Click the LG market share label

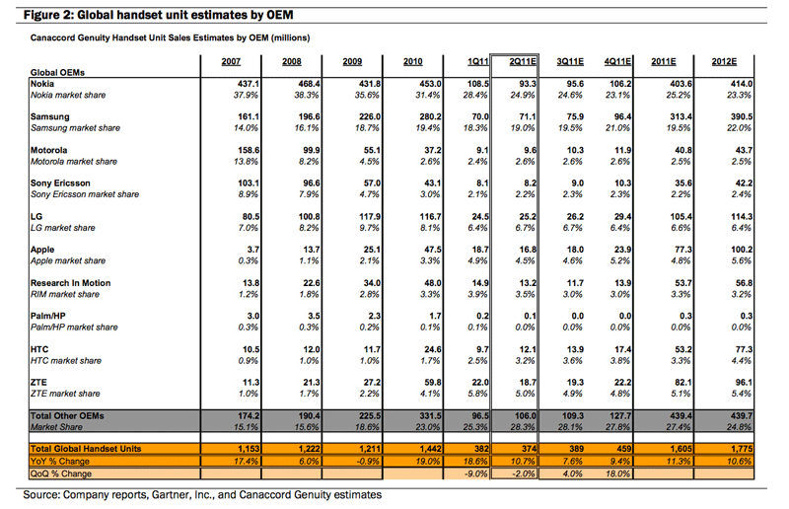pyautogui.click(x=63, y=228)
